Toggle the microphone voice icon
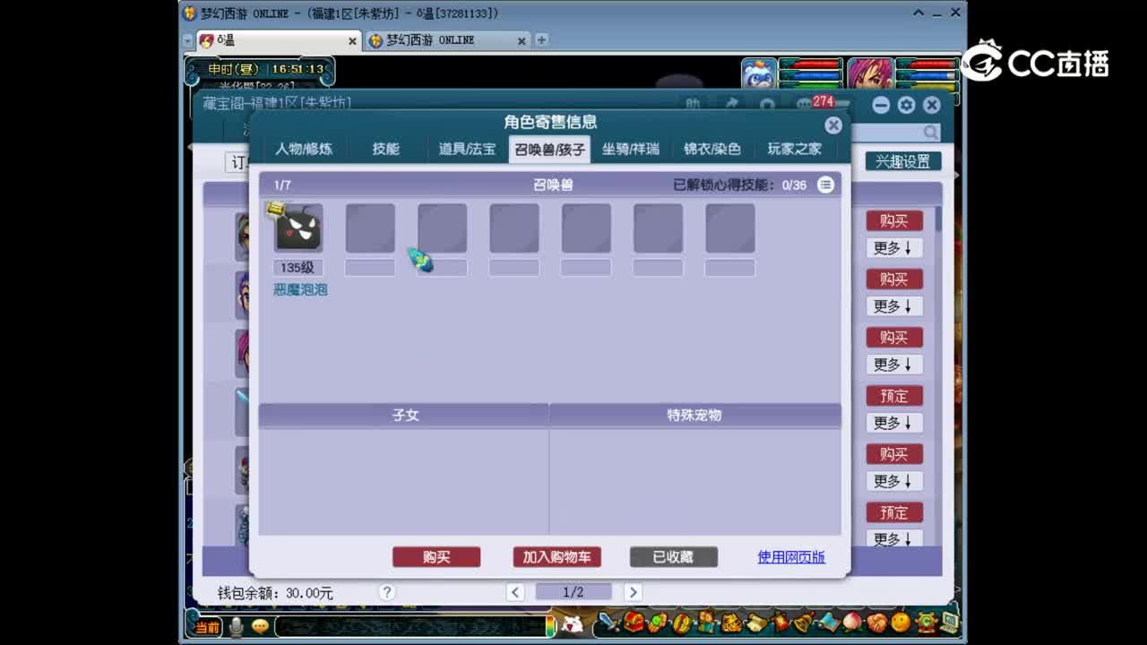1147x645 pixels. tap(237, 626)
